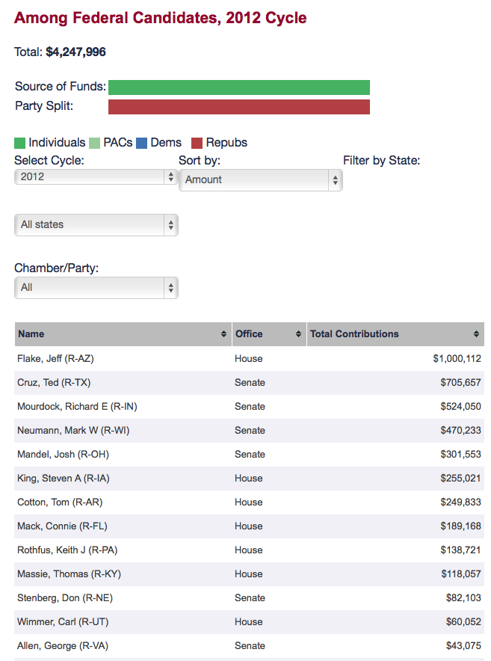Click the green Individuals legend square

click(20, 143)
